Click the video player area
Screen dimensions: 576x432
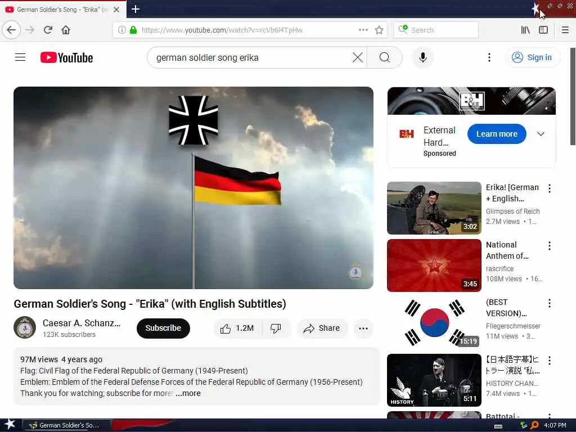[x=193, y=188]
